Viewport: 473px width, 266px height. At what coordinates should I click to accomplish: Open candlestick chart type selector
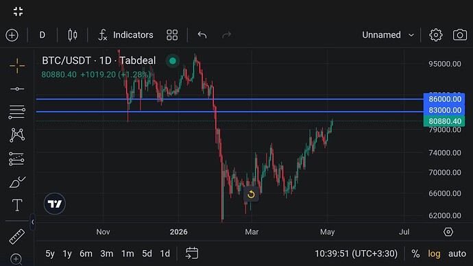(73, 35)
